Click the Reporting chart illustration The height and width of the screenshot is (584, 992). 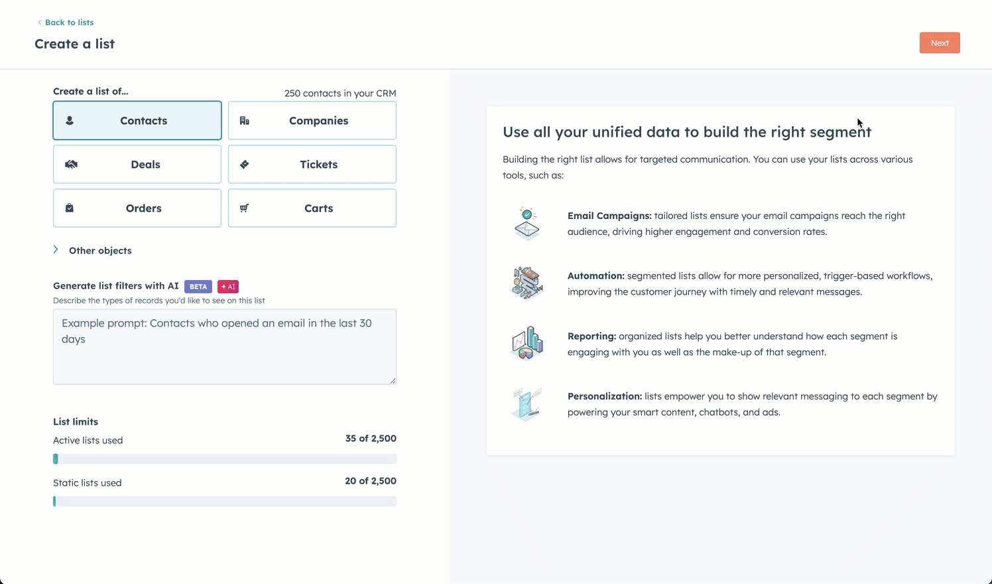coord(527,343)
